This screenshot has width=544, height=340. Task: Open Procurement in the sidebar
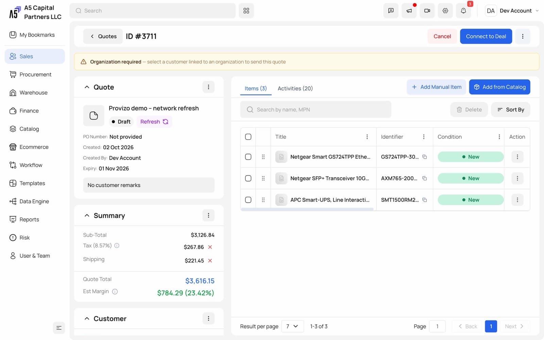click(35, 74)
